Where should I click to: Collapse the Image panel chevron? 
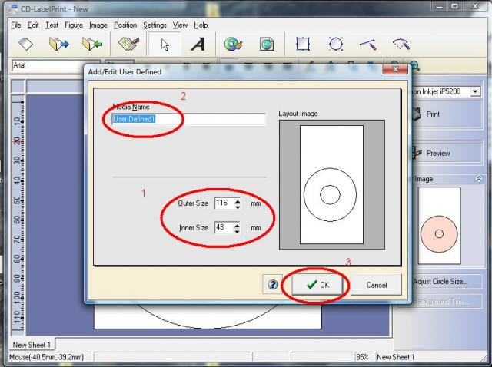point(479,179)
